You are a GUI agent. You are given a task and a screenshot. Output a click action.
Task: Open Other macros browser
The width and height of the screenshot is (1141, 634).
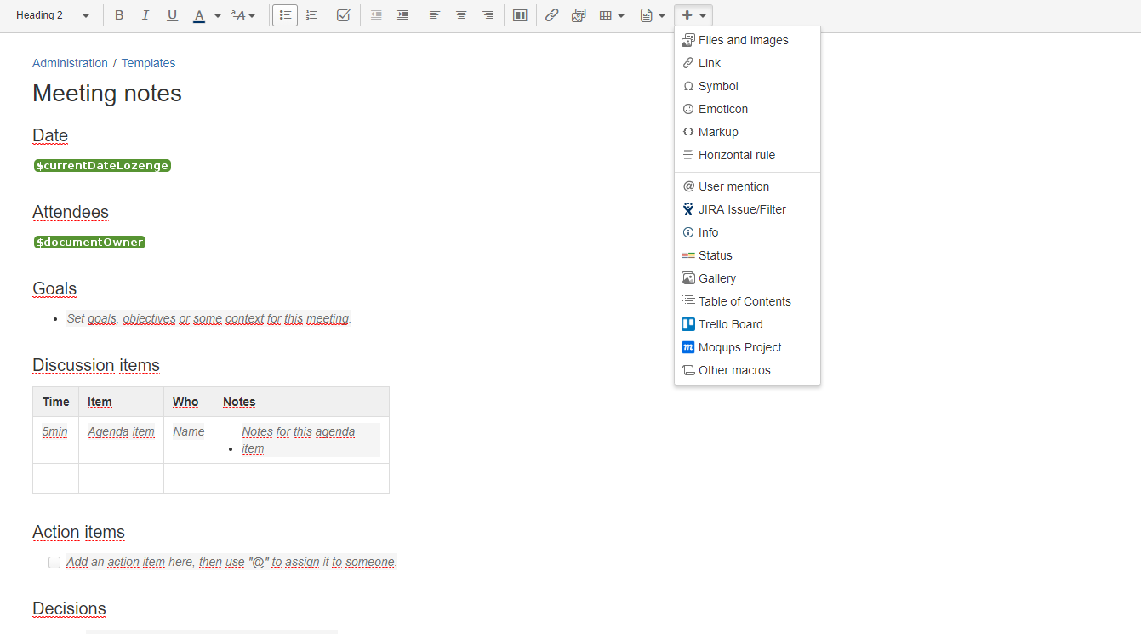click(x=747, y=370)
